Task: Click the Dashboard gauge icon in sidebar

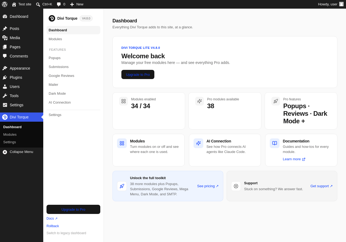Action: [x=5, y=16]
